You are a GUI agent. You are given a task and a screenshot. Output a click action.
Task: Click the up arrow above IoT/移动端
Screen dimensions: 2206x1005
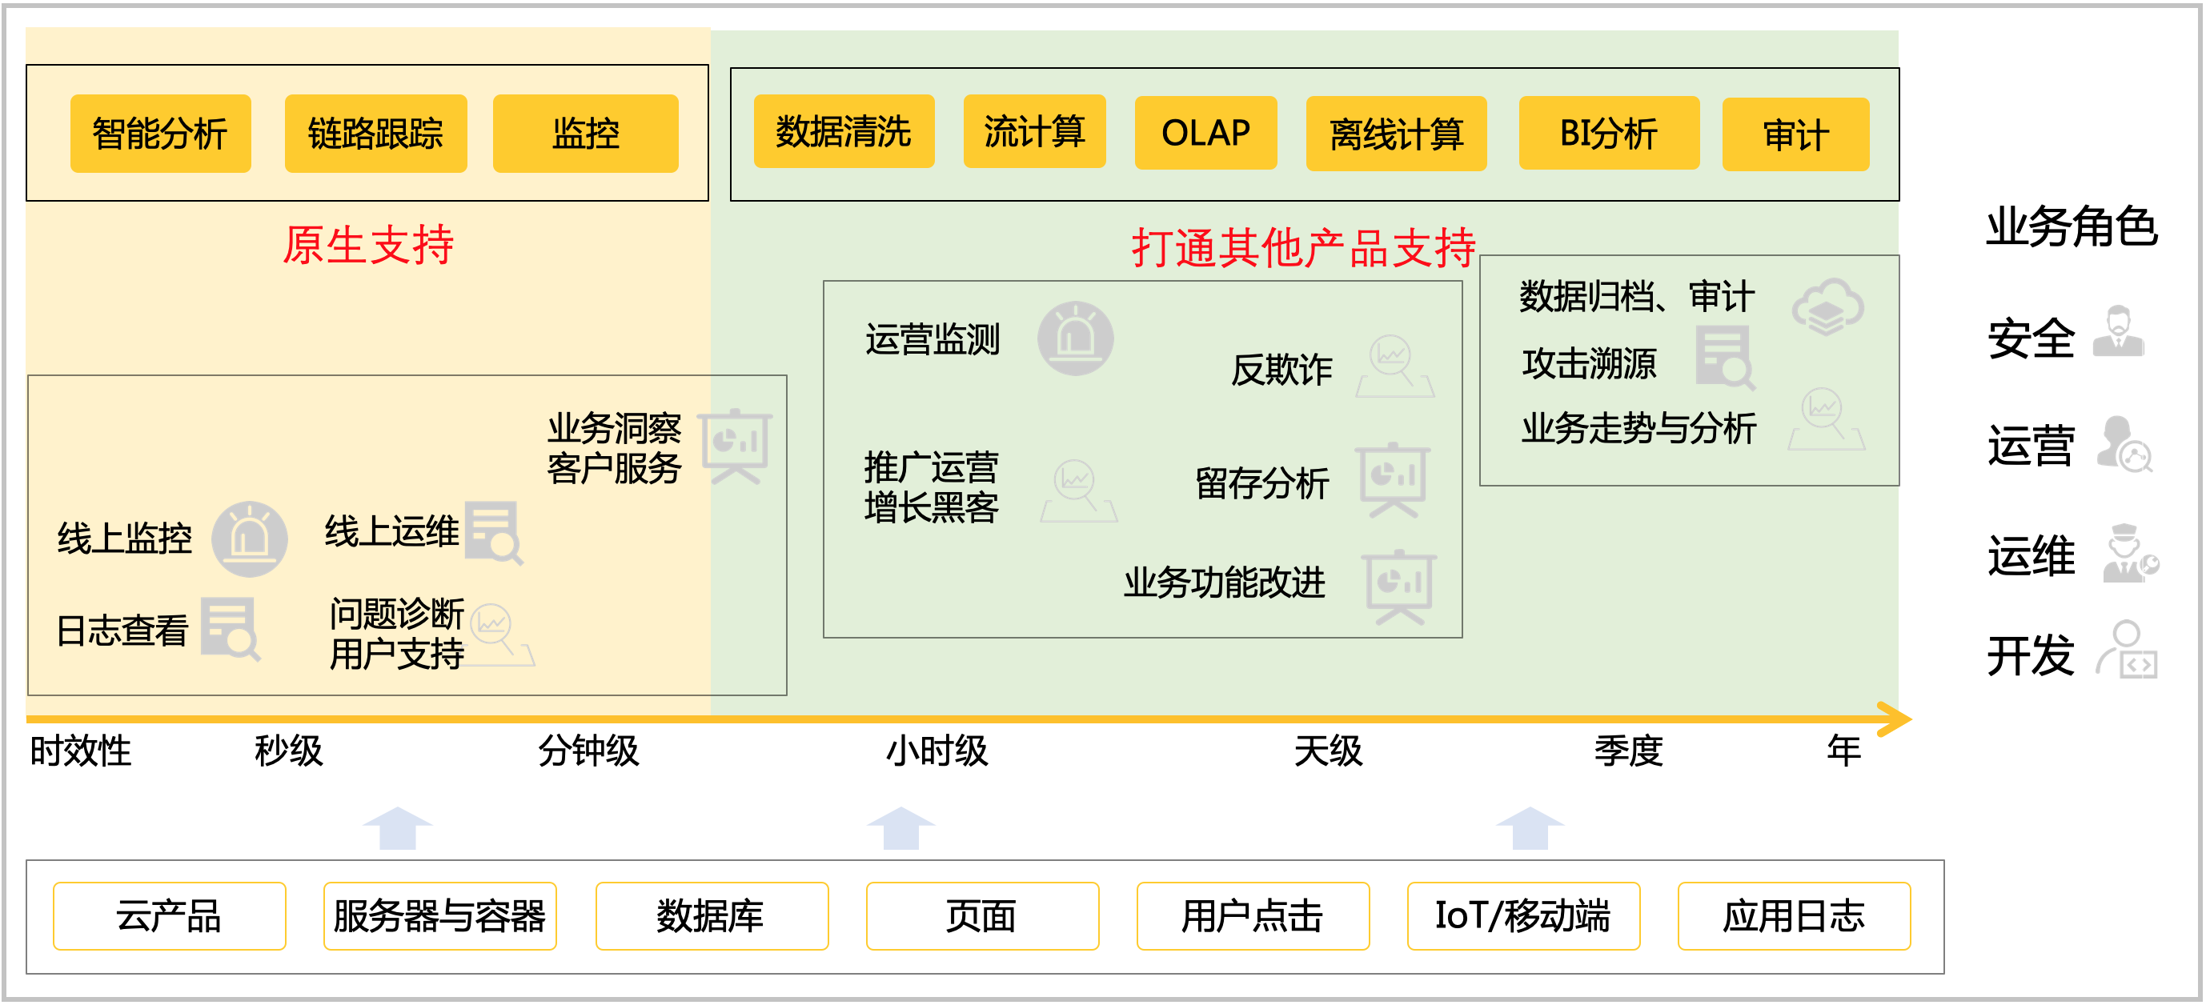(x=1530, y=828)
